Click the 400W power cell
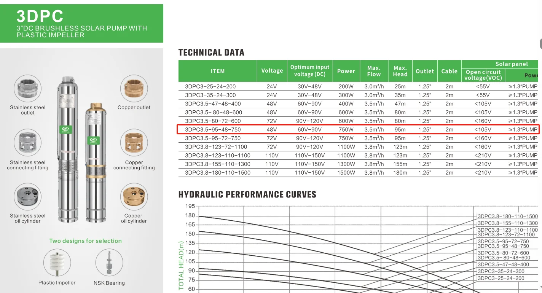The width and height of the screenshot is (542, 293). pyautogui.click(x=346, y=104)
